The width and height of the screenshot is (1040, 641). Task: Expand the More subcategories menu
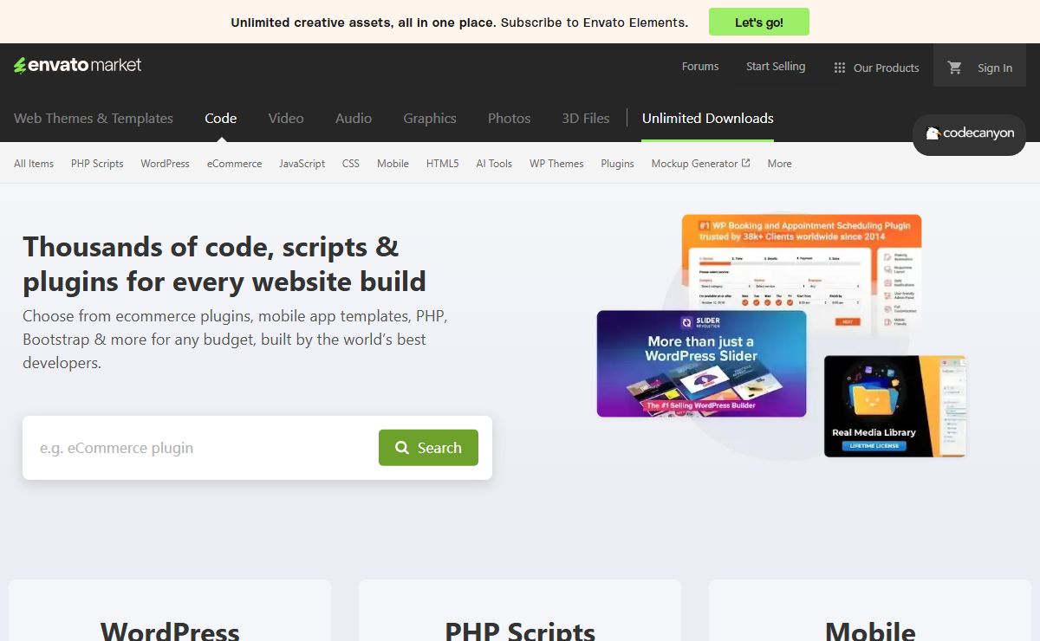(780, 164)
